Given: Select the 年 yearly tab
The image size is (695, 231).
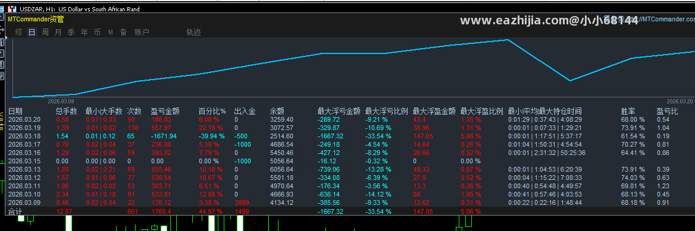Looking at the screenshot, I should 84,32.
